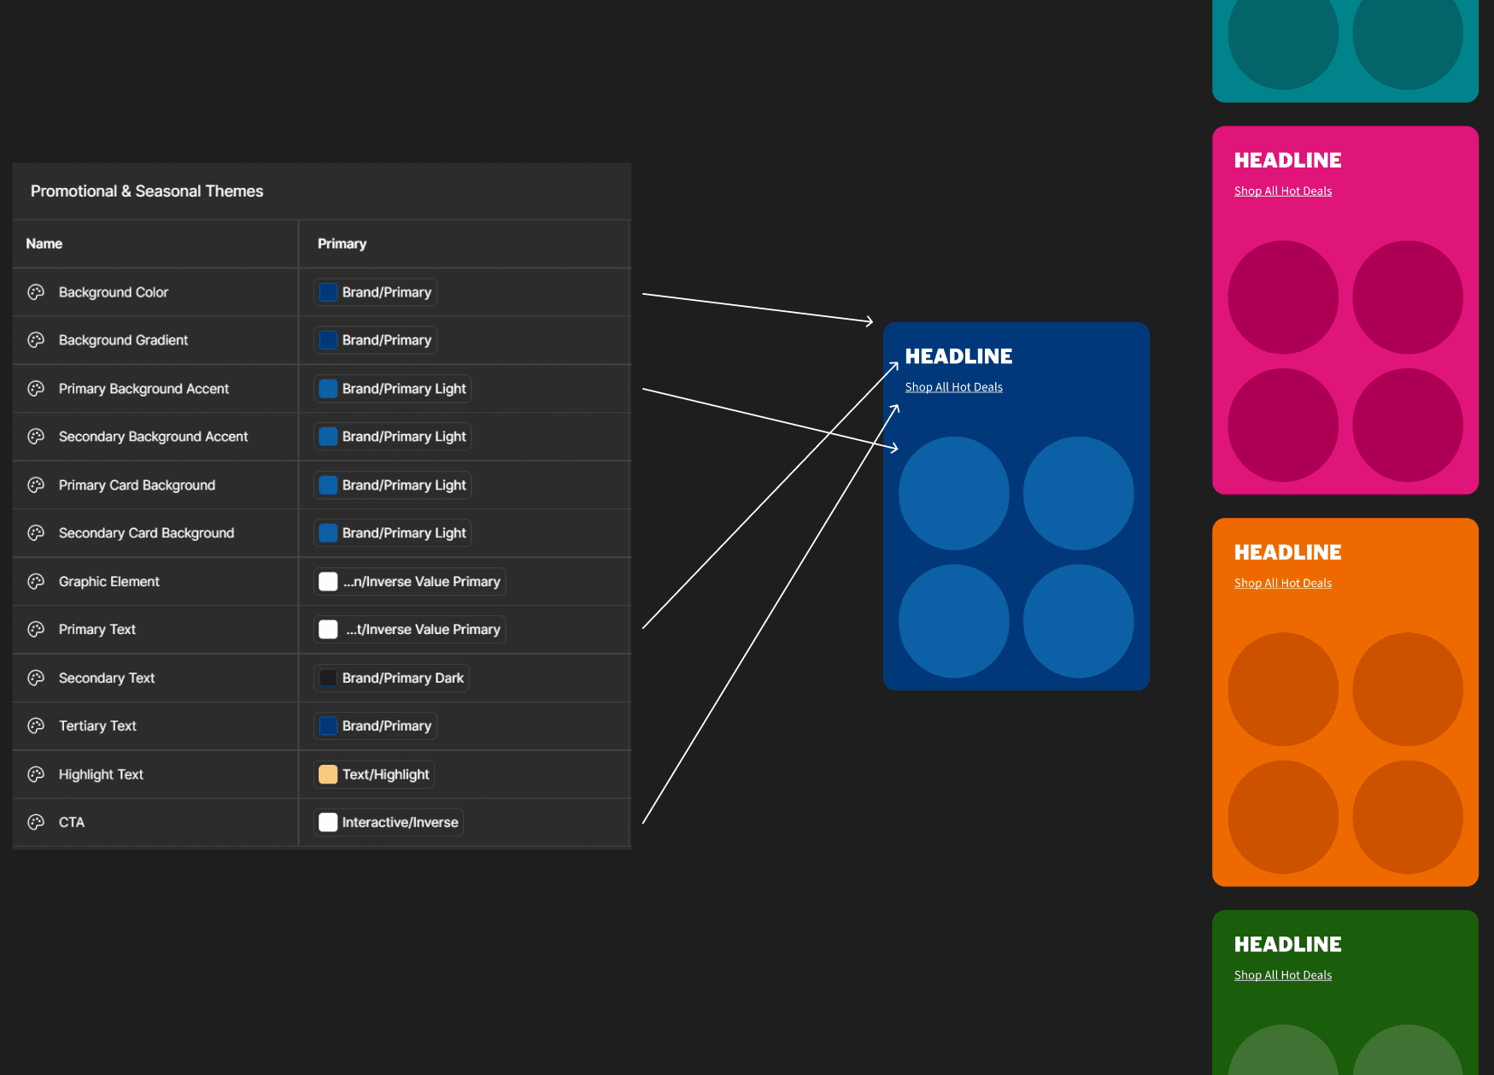Follow Shop All Hot Deals link on blue card
The image size is (1494, 1075).
pyautogui.click(x=954, y=387)
